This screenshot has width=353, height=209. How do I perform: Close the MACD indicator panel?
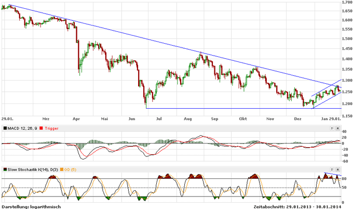pos(338,128)
